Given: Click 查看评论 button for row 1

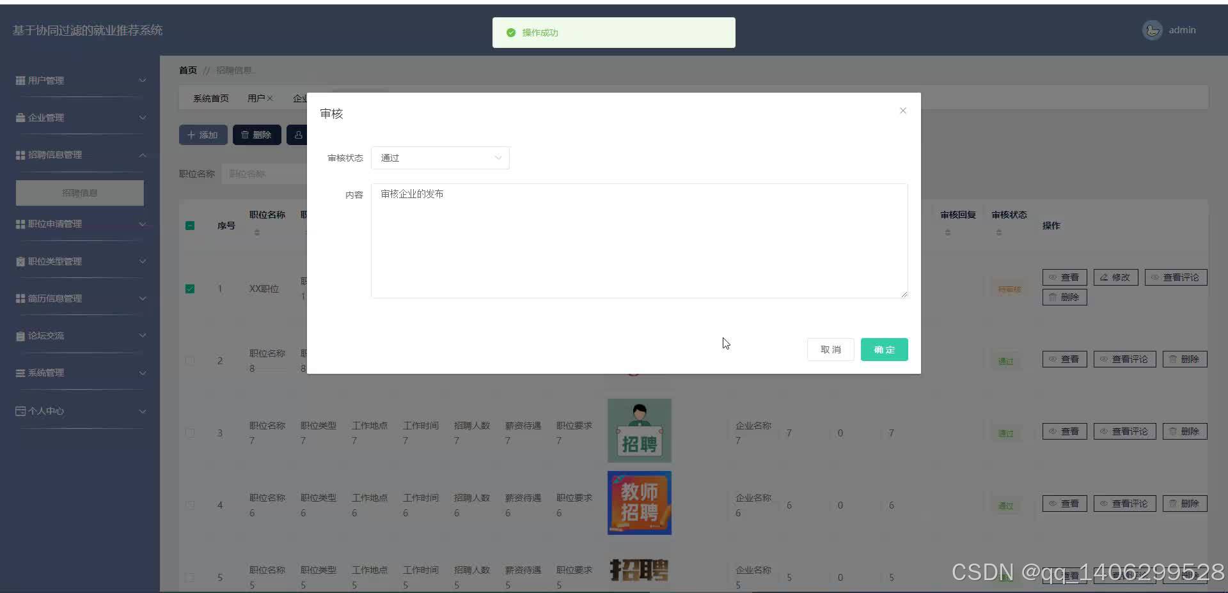Looking at the screenshot, I should [1176, 277].
